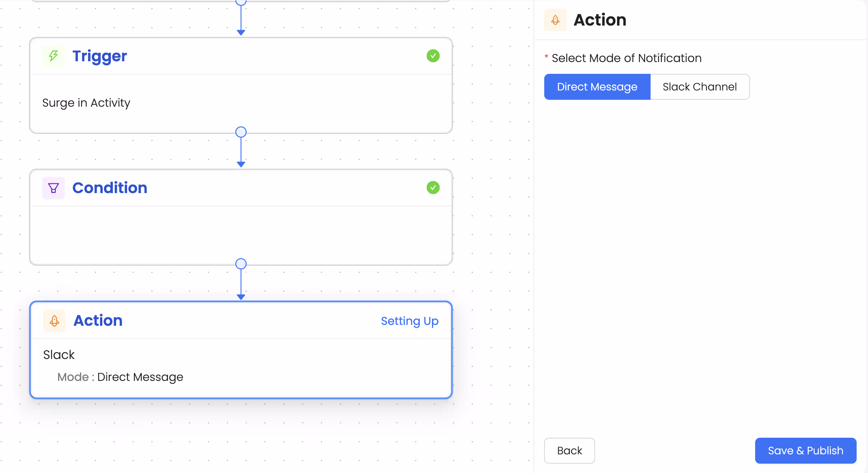Click the Save & Publish button
868x473 pixels.
(x=805, y=450)
